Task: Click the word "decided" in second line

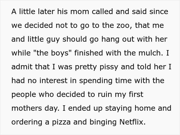Action: (39, 25)
